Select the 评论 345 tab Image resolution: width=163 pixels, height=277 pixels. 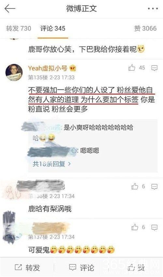click(53, 28)
